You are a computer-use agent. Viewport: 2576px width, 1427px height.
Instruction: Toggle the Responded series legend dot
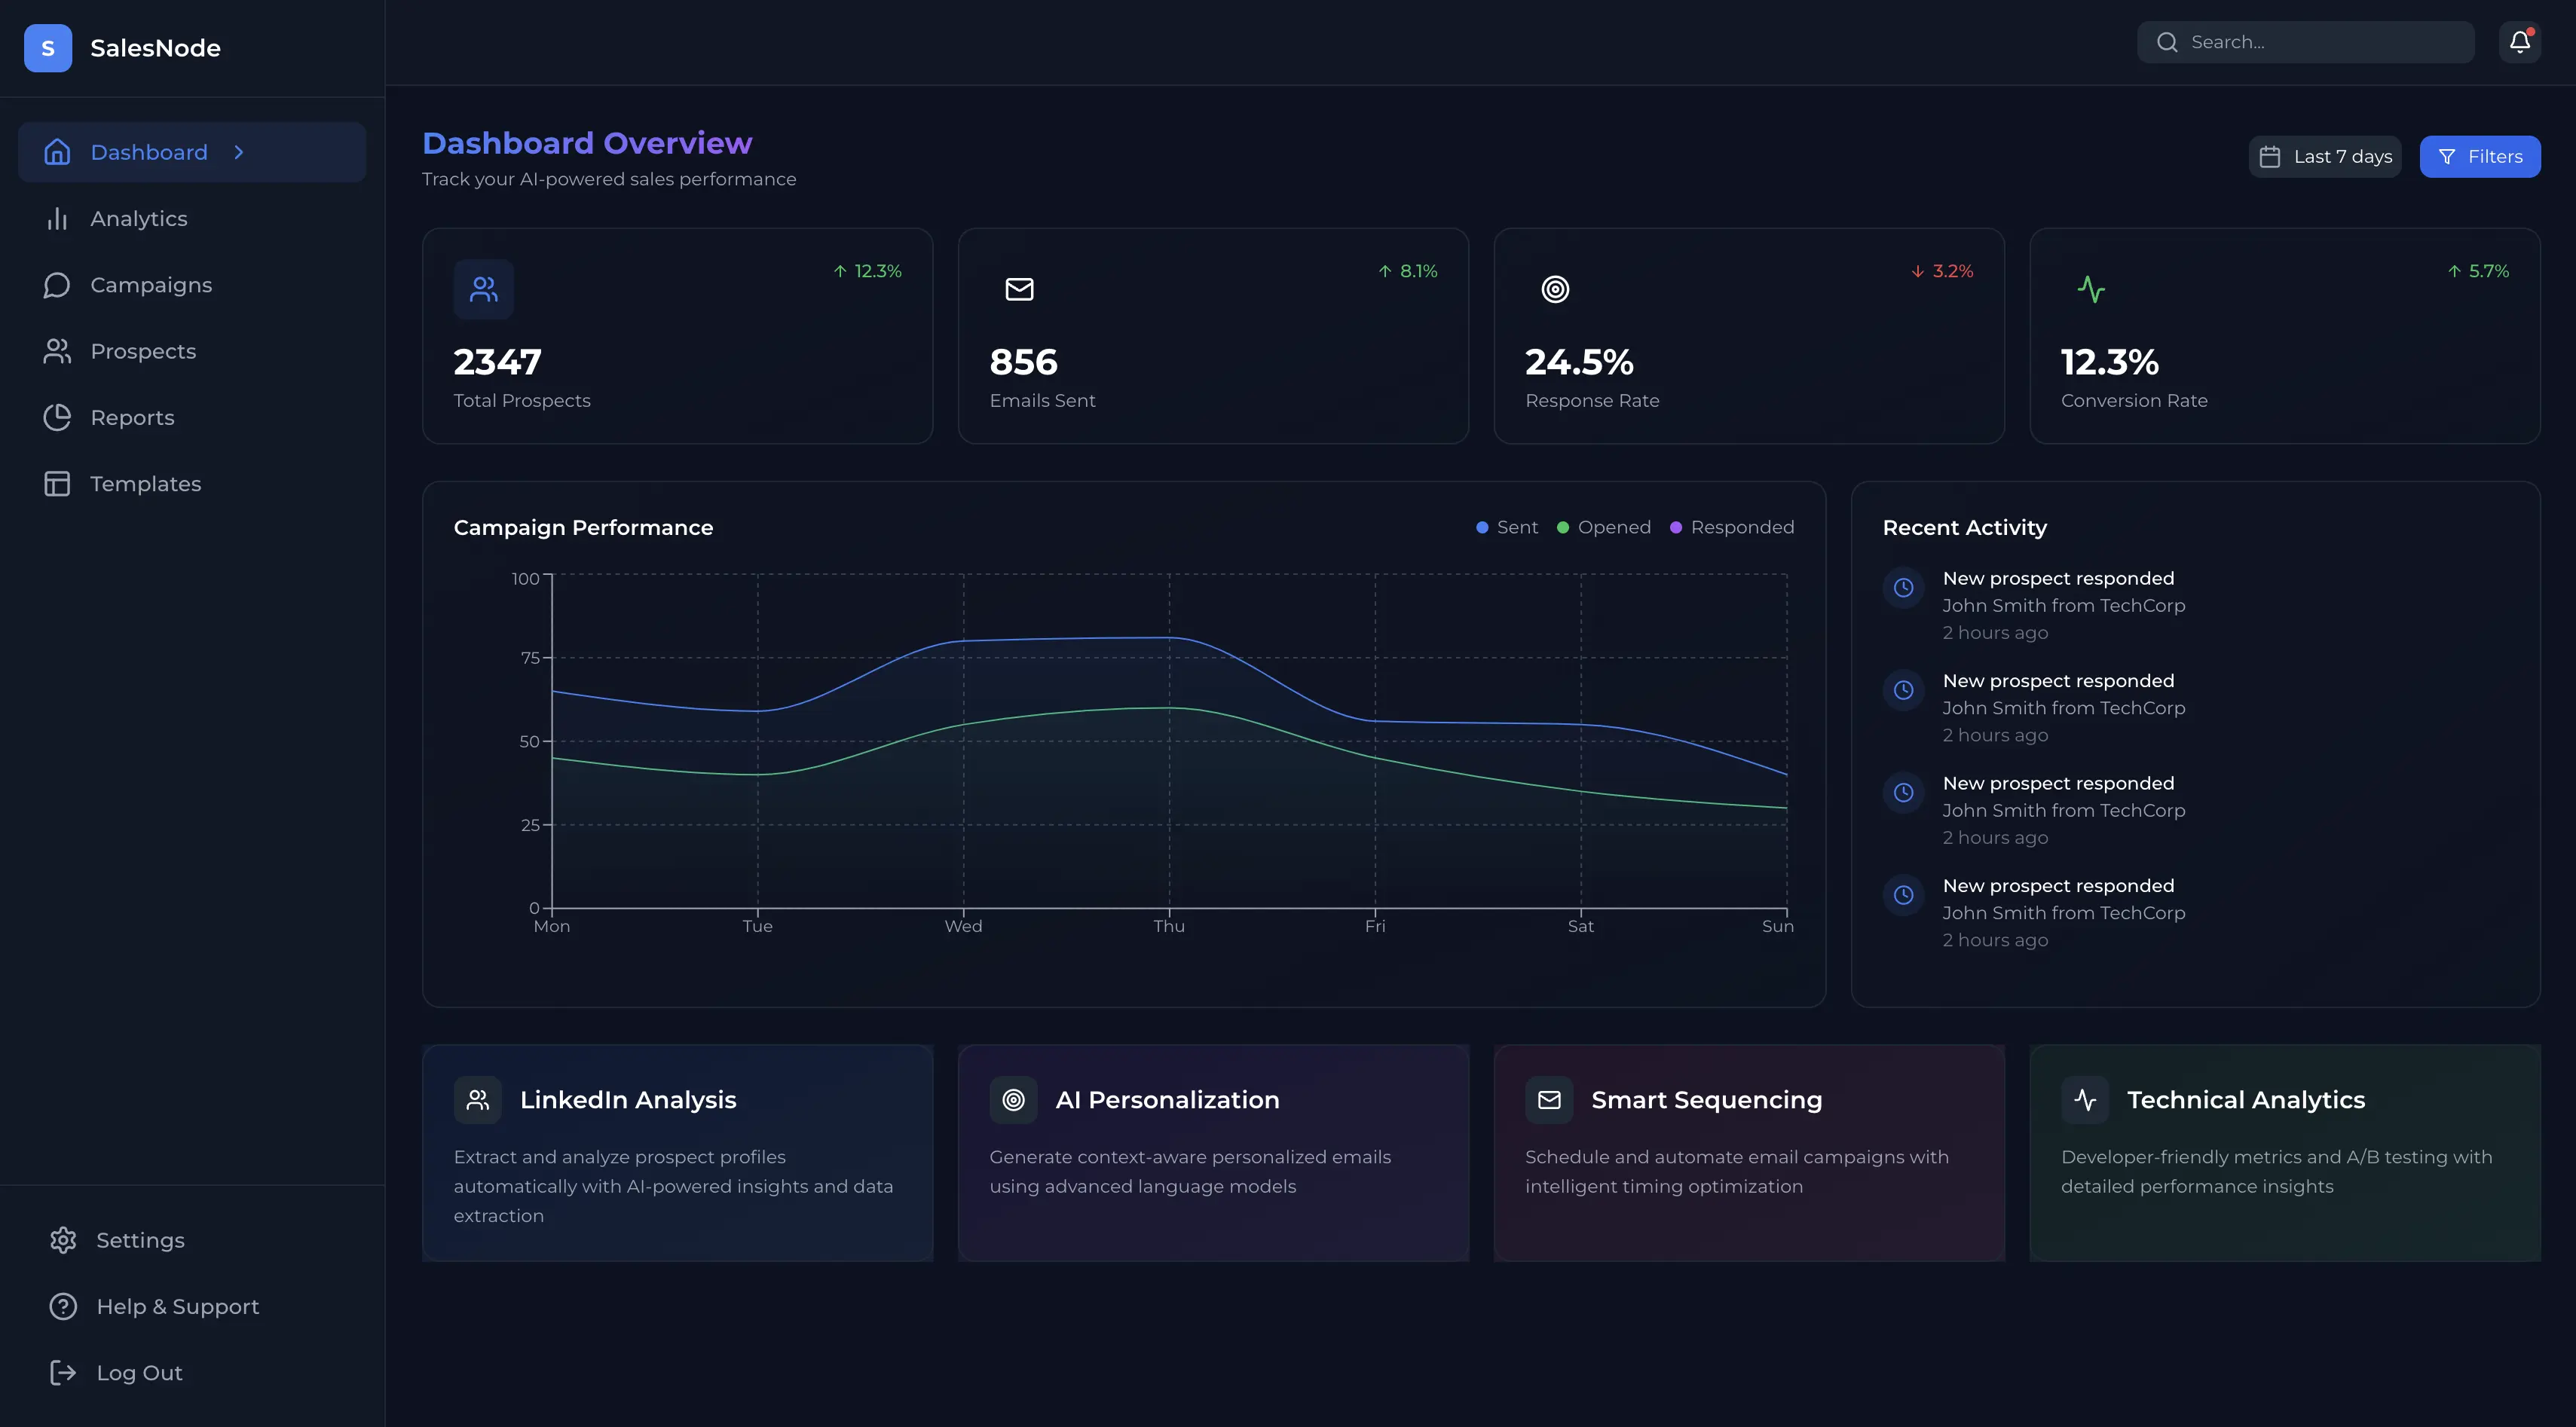click(x=1676, y=527)
